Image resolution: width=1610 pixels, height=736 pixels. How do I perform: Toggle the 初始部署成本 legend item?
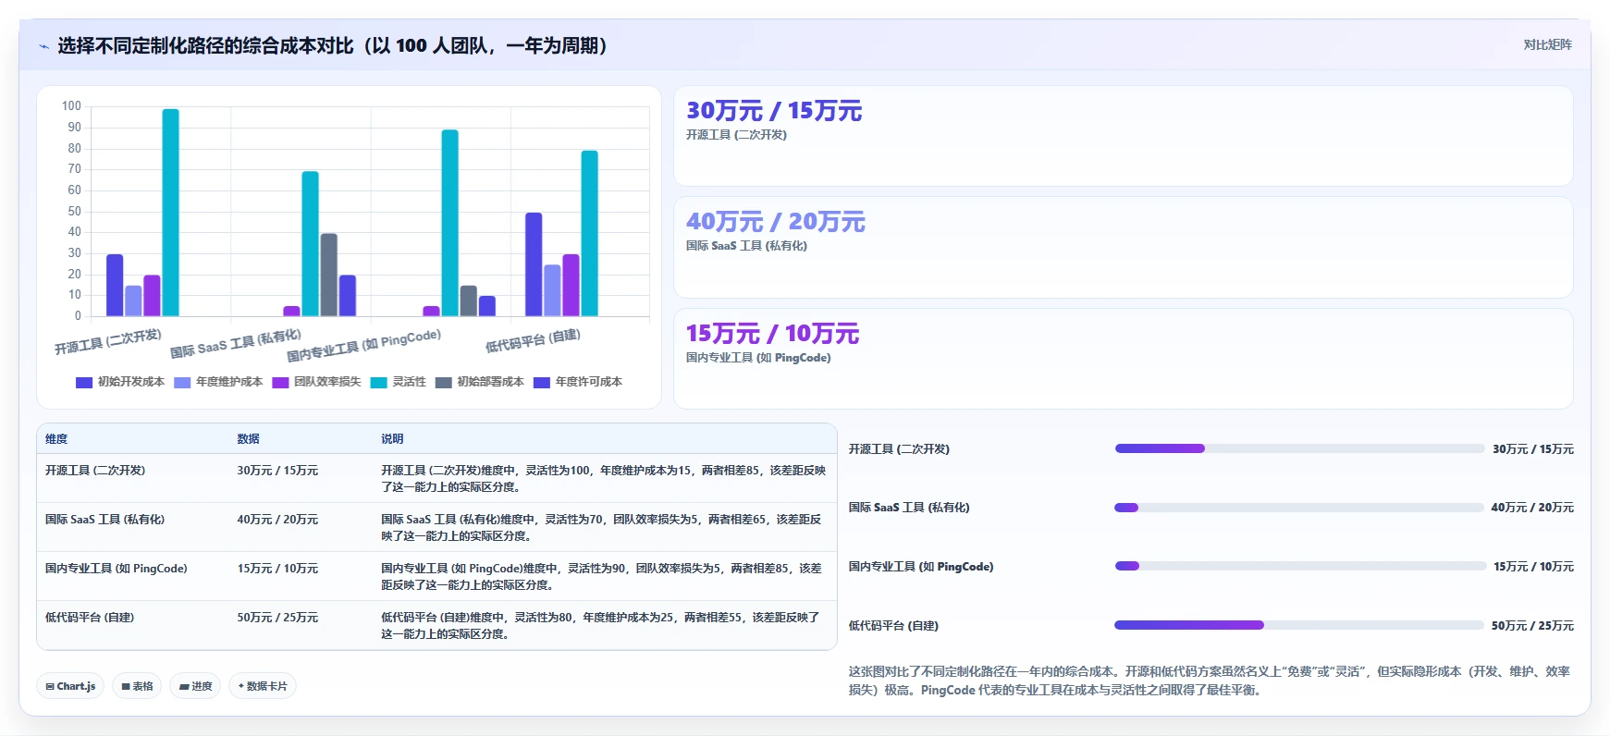(479, 382)
